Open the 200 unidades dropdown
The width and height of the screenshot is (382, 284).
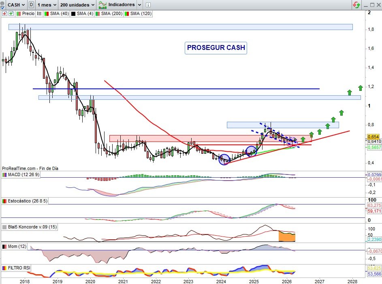[x=77, y=4]
